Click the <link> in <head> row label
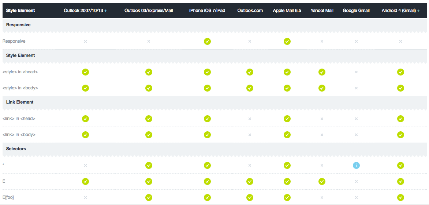The image size is (429, 205). click(x=19, y=119)
